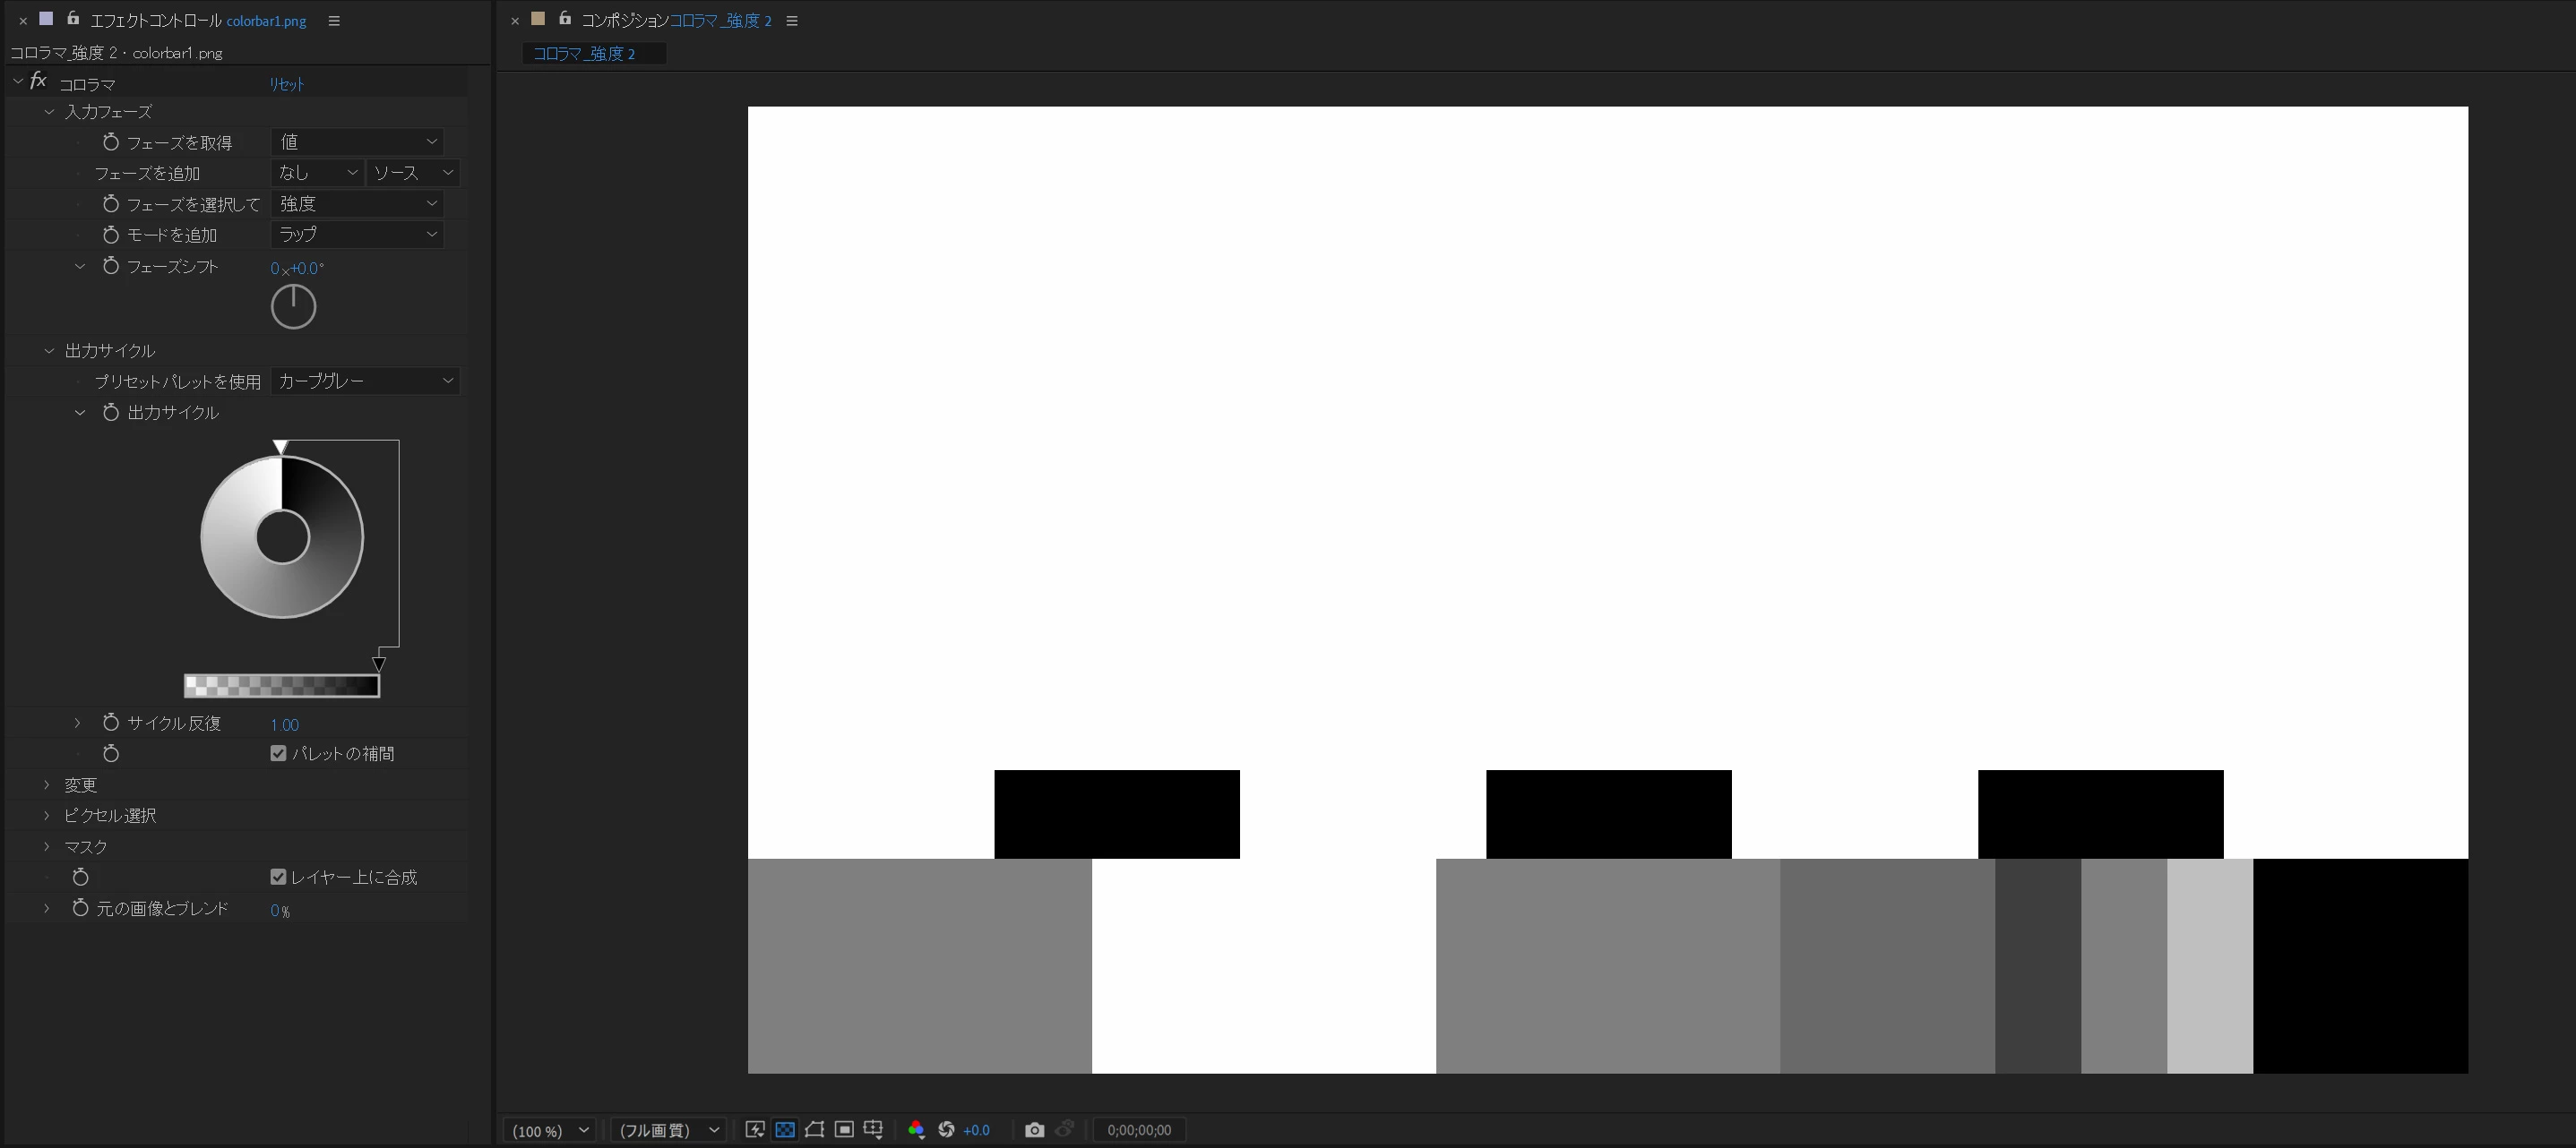Open the preset palette dropdown カーブグレー
The width and height of the screenshot is (2576, 1148).
[x=364, y=381]
